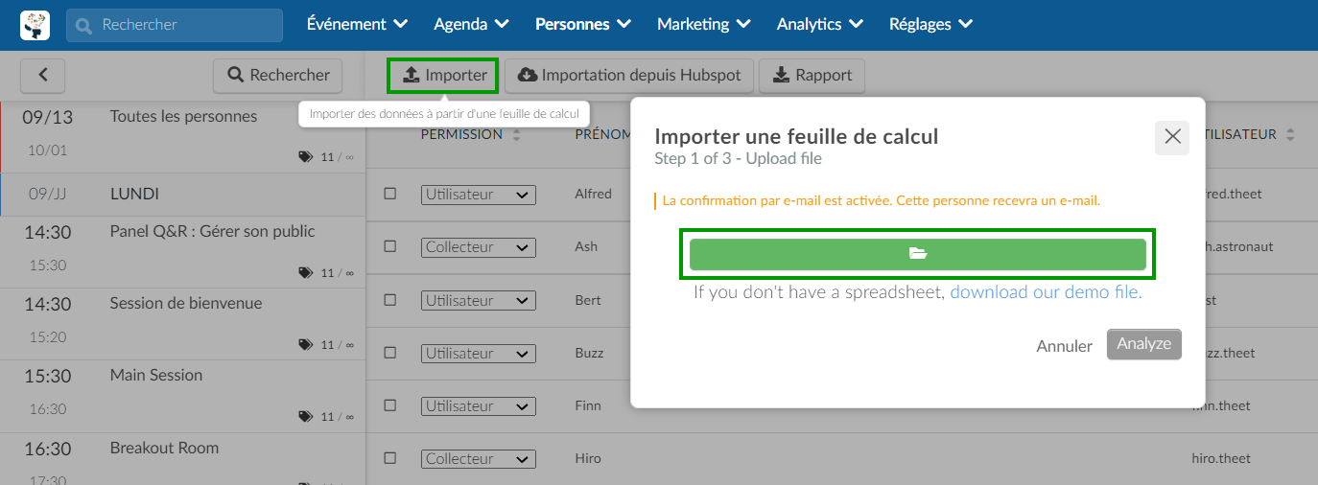Open the Marketing menu
The width and height of the screenshot is (1318, 485).
click(x=704, y=24)
